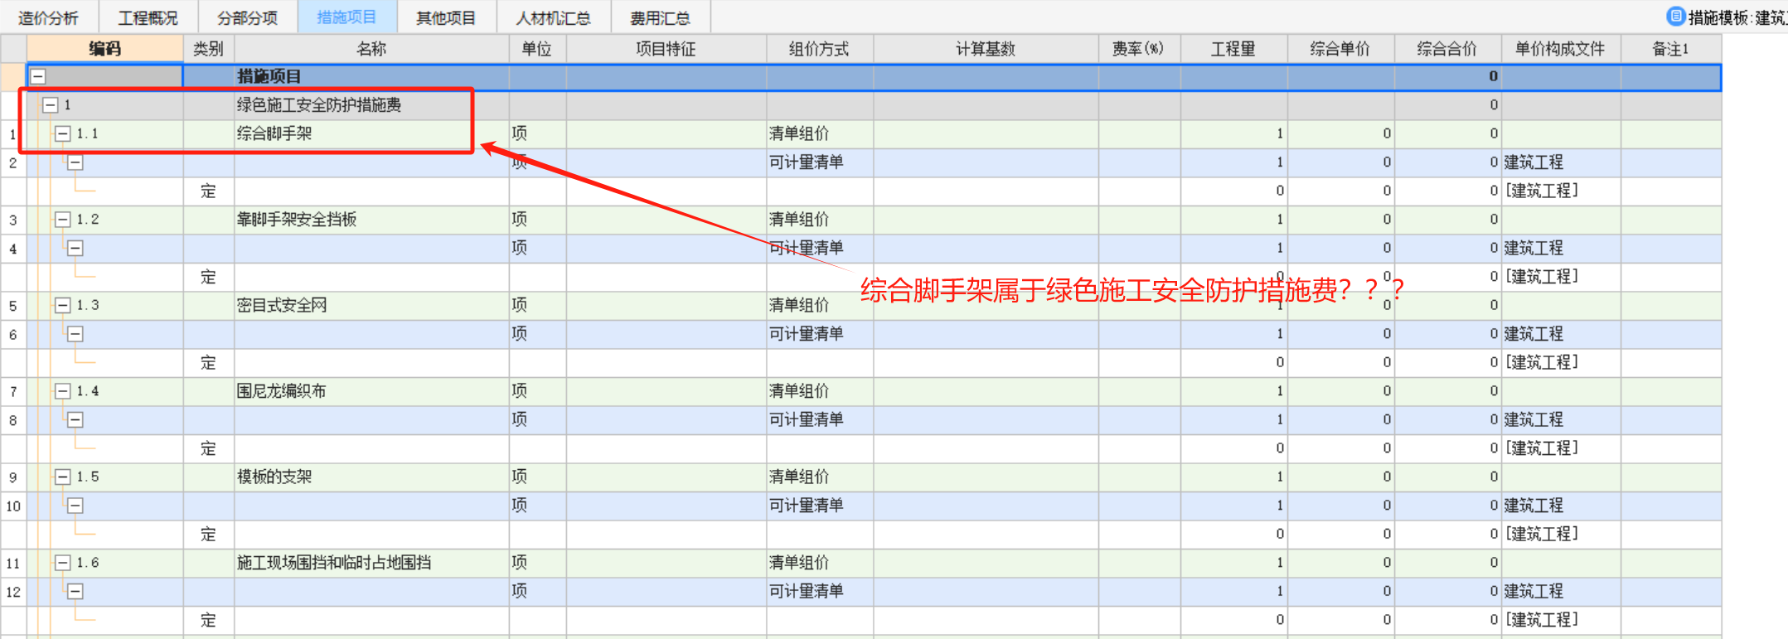This screenshot has width=1788, height=639.
Task: Click the 备注1 column header
Action: [x=1670, y=49]
